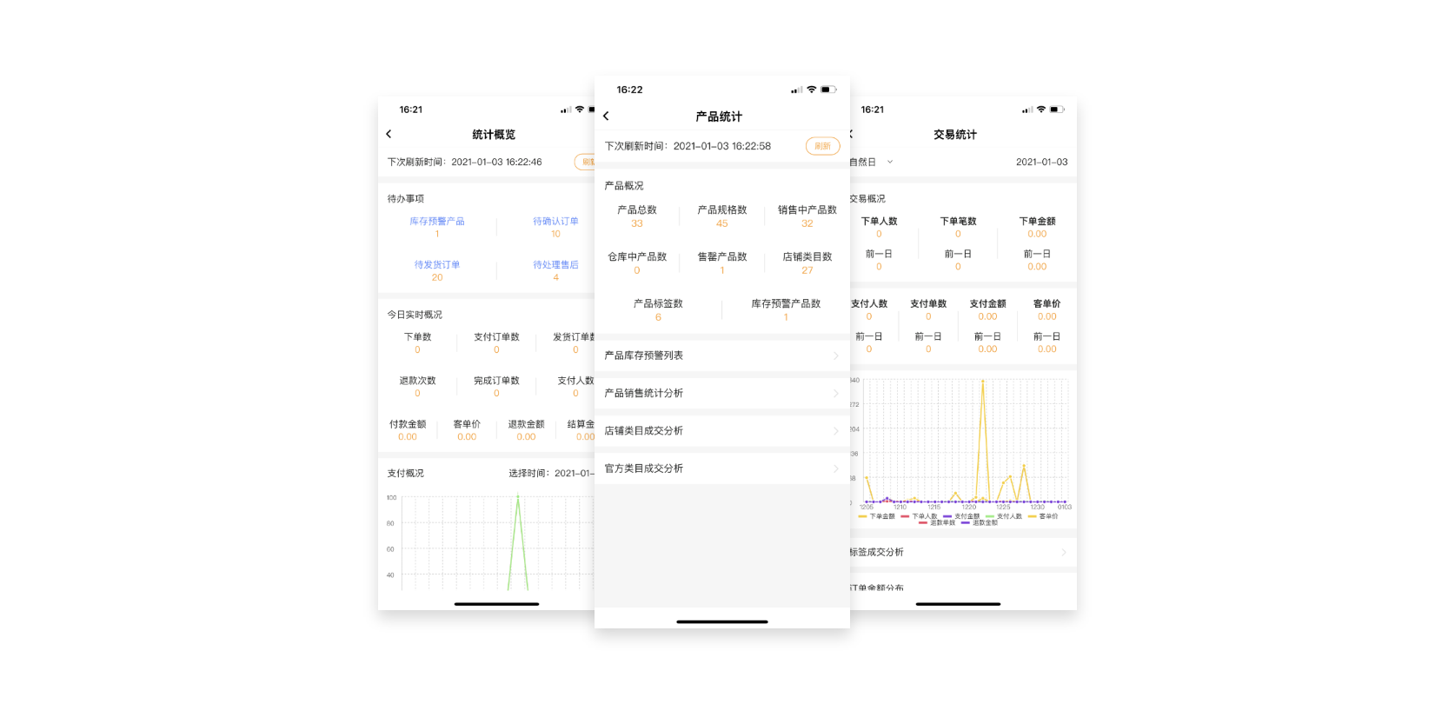1455x704 pixels.
Task: Expand chevron on 店铺类目成交分析 row
Action: [x=836, y=430]
